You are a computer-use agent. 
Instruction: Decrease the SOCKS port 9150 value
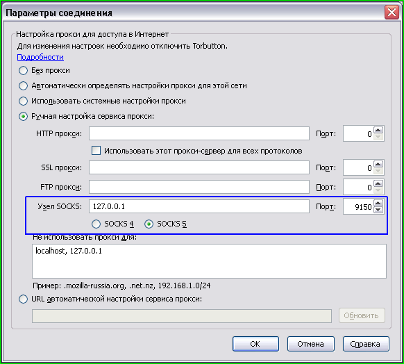pyautogui.click(x=378, y=210)
